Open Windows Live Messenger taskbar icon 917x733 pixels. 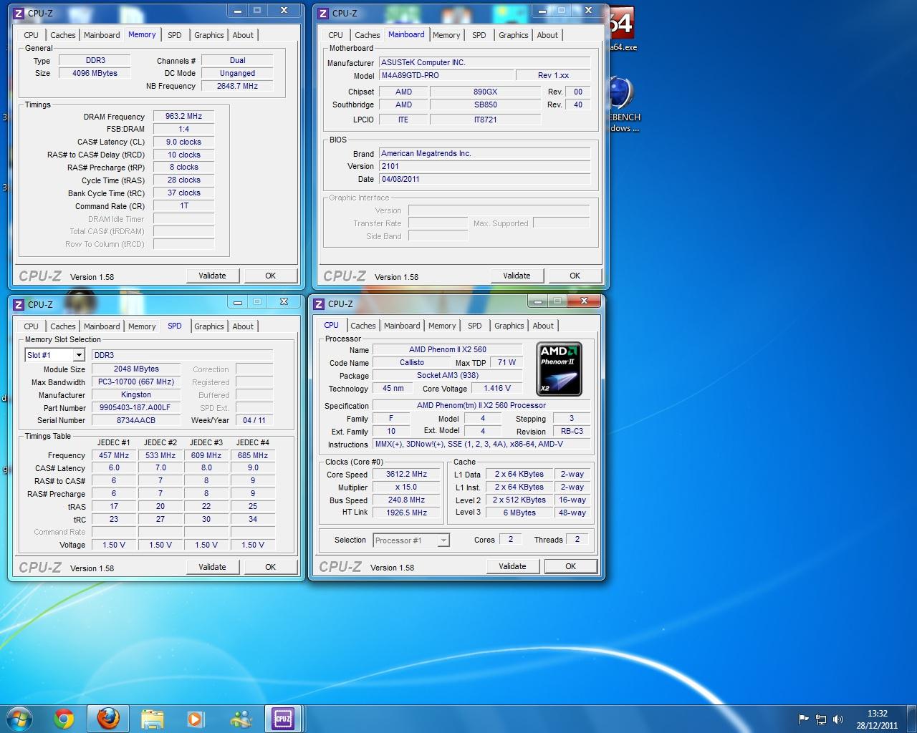click(241, 719)
